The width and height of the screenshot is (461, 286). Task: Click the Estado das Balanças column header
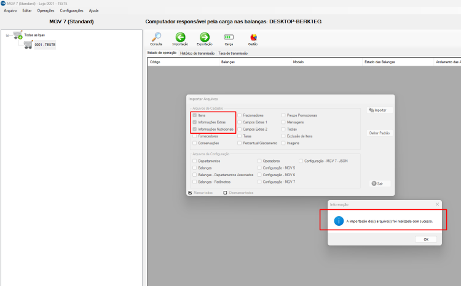coord(398,62)
